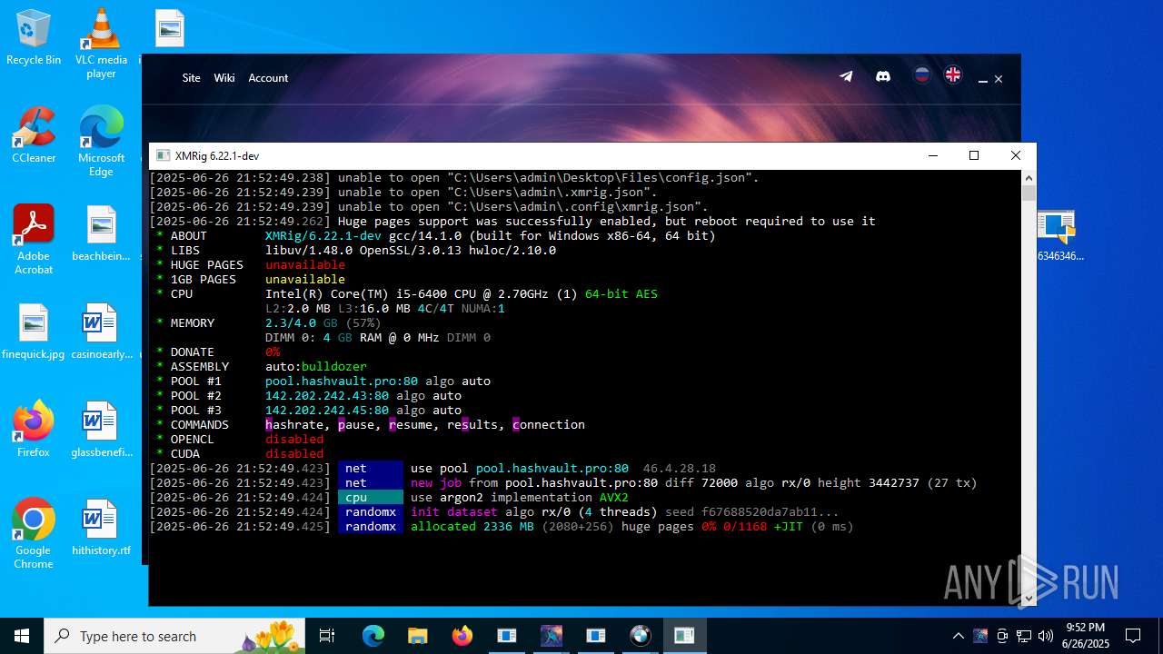Click pool.hashvault.pro:80 in POOL #1 line

pos(342,381)
